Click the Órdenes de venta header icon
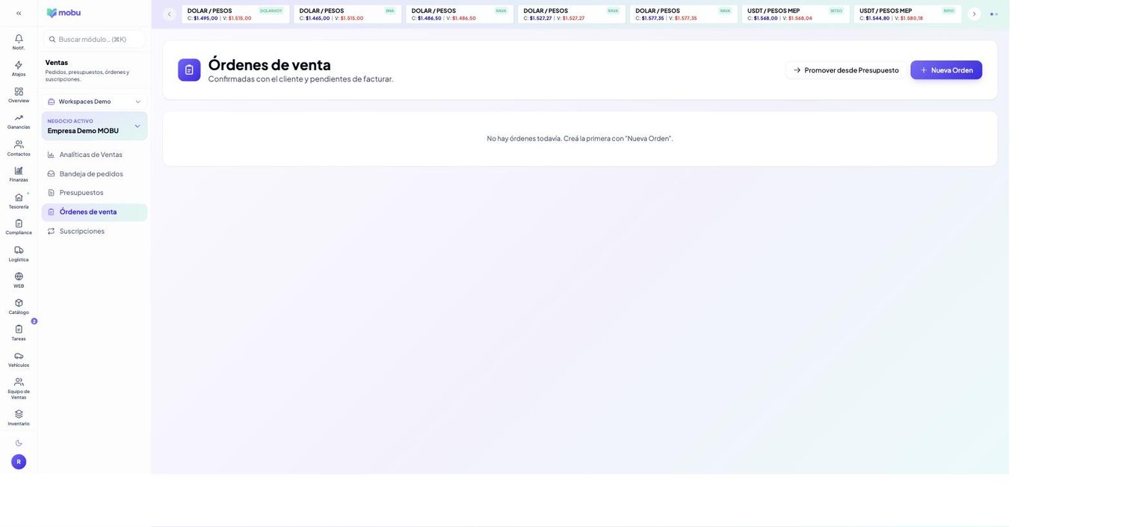The height and width of the screenshot is (527, 1121). click(x=189, y=70)
